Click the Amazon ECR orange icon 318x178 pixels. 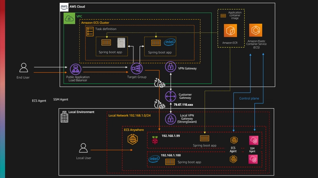(x=231, y=31)
